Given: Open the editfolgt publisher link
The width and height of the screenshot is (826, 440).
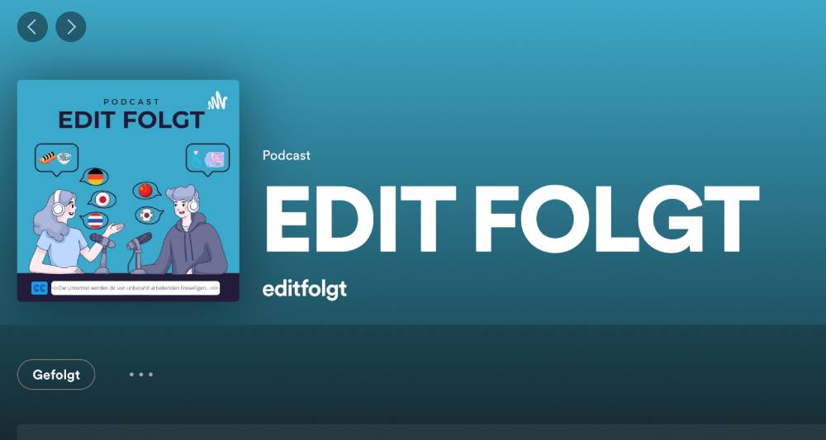Looking at the screenshot, I should coord(305,290).
